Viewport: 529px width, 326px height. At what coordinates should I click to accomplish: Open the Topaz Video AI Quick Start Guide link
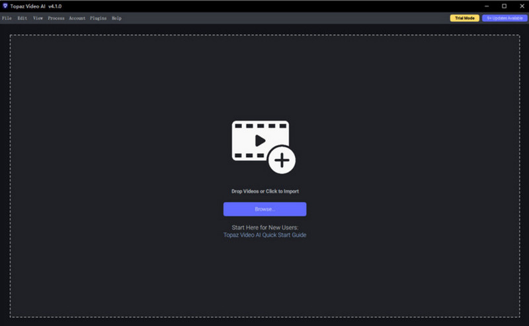point(264,235)
